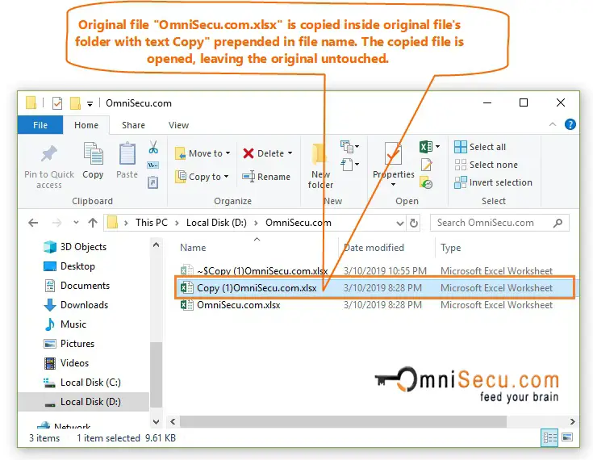This screenshot has height=460, width=593.
Task: Select Downloads in the navigation pane
Action: coord(76,304)
